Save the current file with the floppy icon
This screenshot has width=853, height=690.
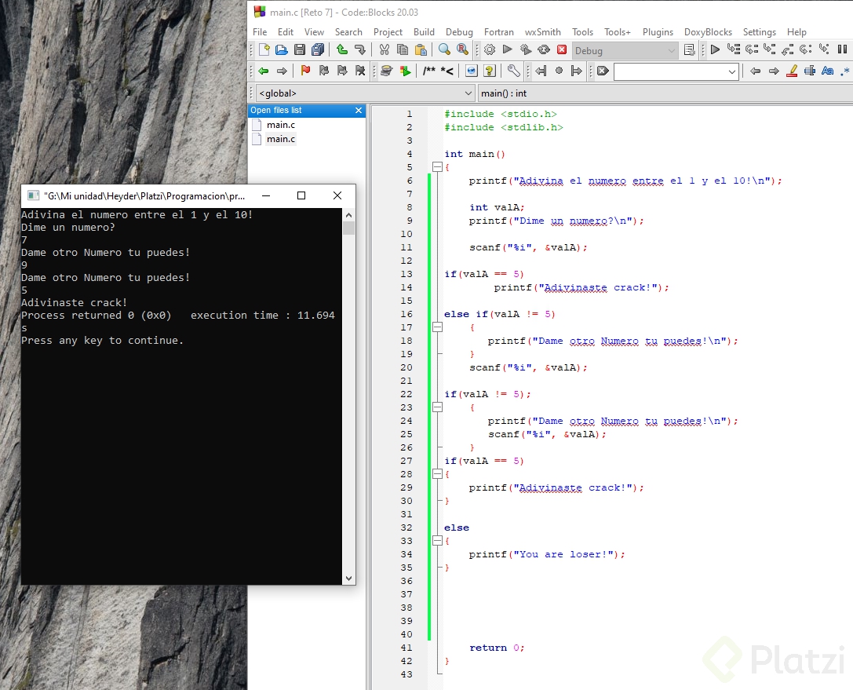[x=299, y=50]
